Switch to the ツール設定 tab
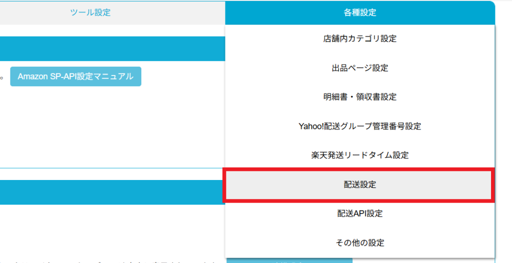The width and height of the screenshot is (512, 263). pyautogui.click(x=90, y=12)
